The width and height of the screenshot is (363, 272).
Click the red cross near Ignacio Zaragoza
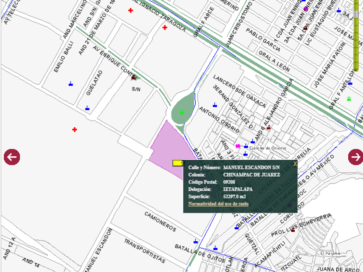165,28
